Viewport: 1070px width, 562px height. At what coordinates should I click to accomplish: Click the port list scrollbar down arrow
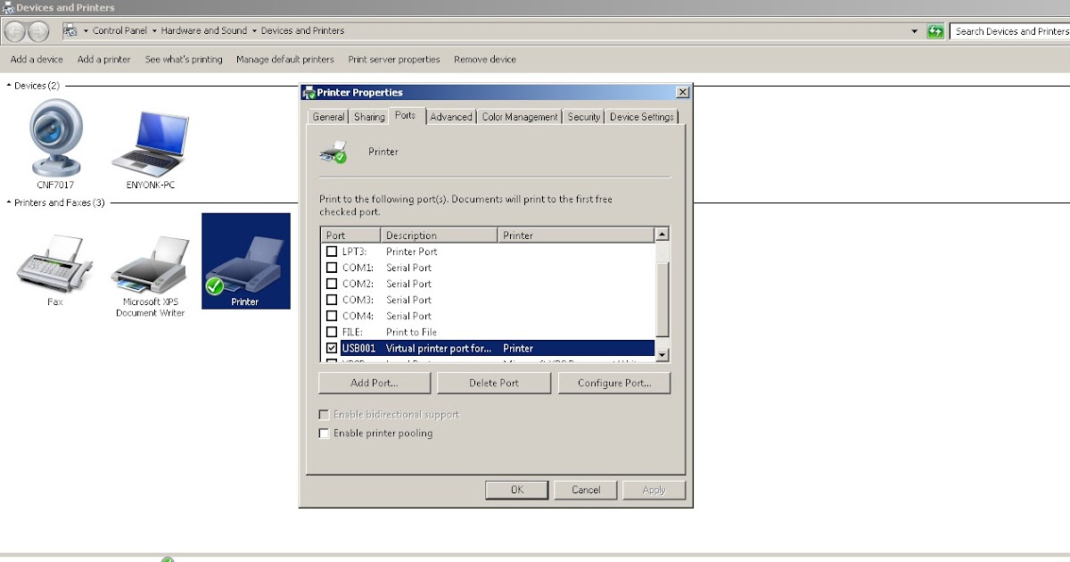coord(661,356)
